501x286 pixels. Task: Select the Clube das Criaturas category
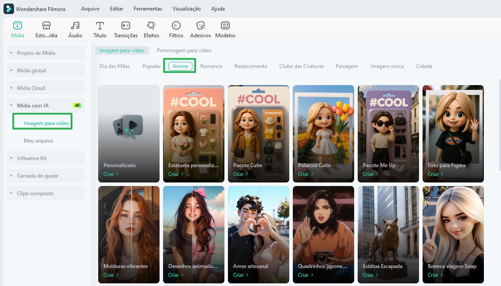click(x=302, y=66)
